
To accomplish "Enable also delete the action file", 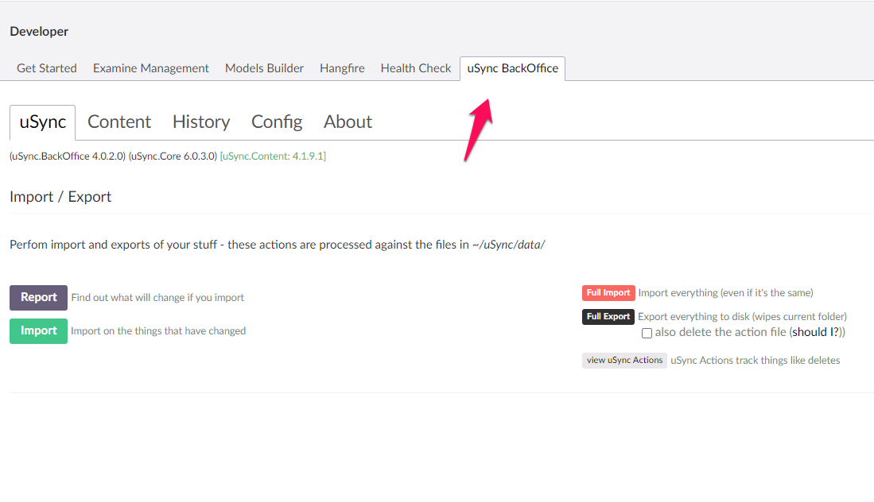I will pos(647,333).
